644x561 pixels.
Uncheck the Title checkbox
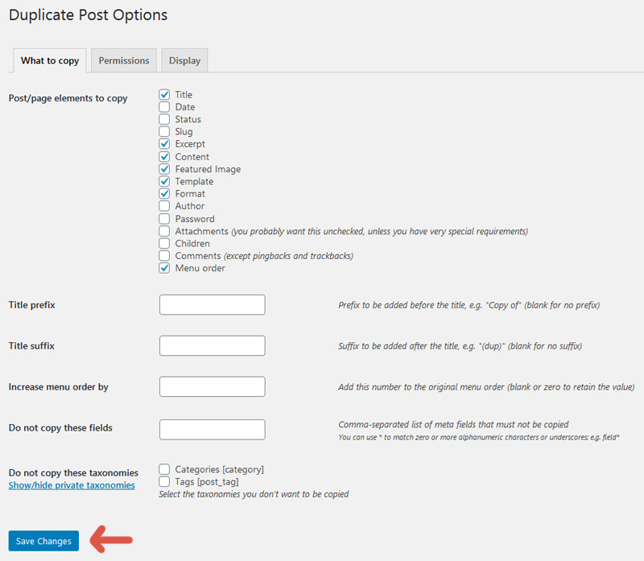tap(164, 94)
